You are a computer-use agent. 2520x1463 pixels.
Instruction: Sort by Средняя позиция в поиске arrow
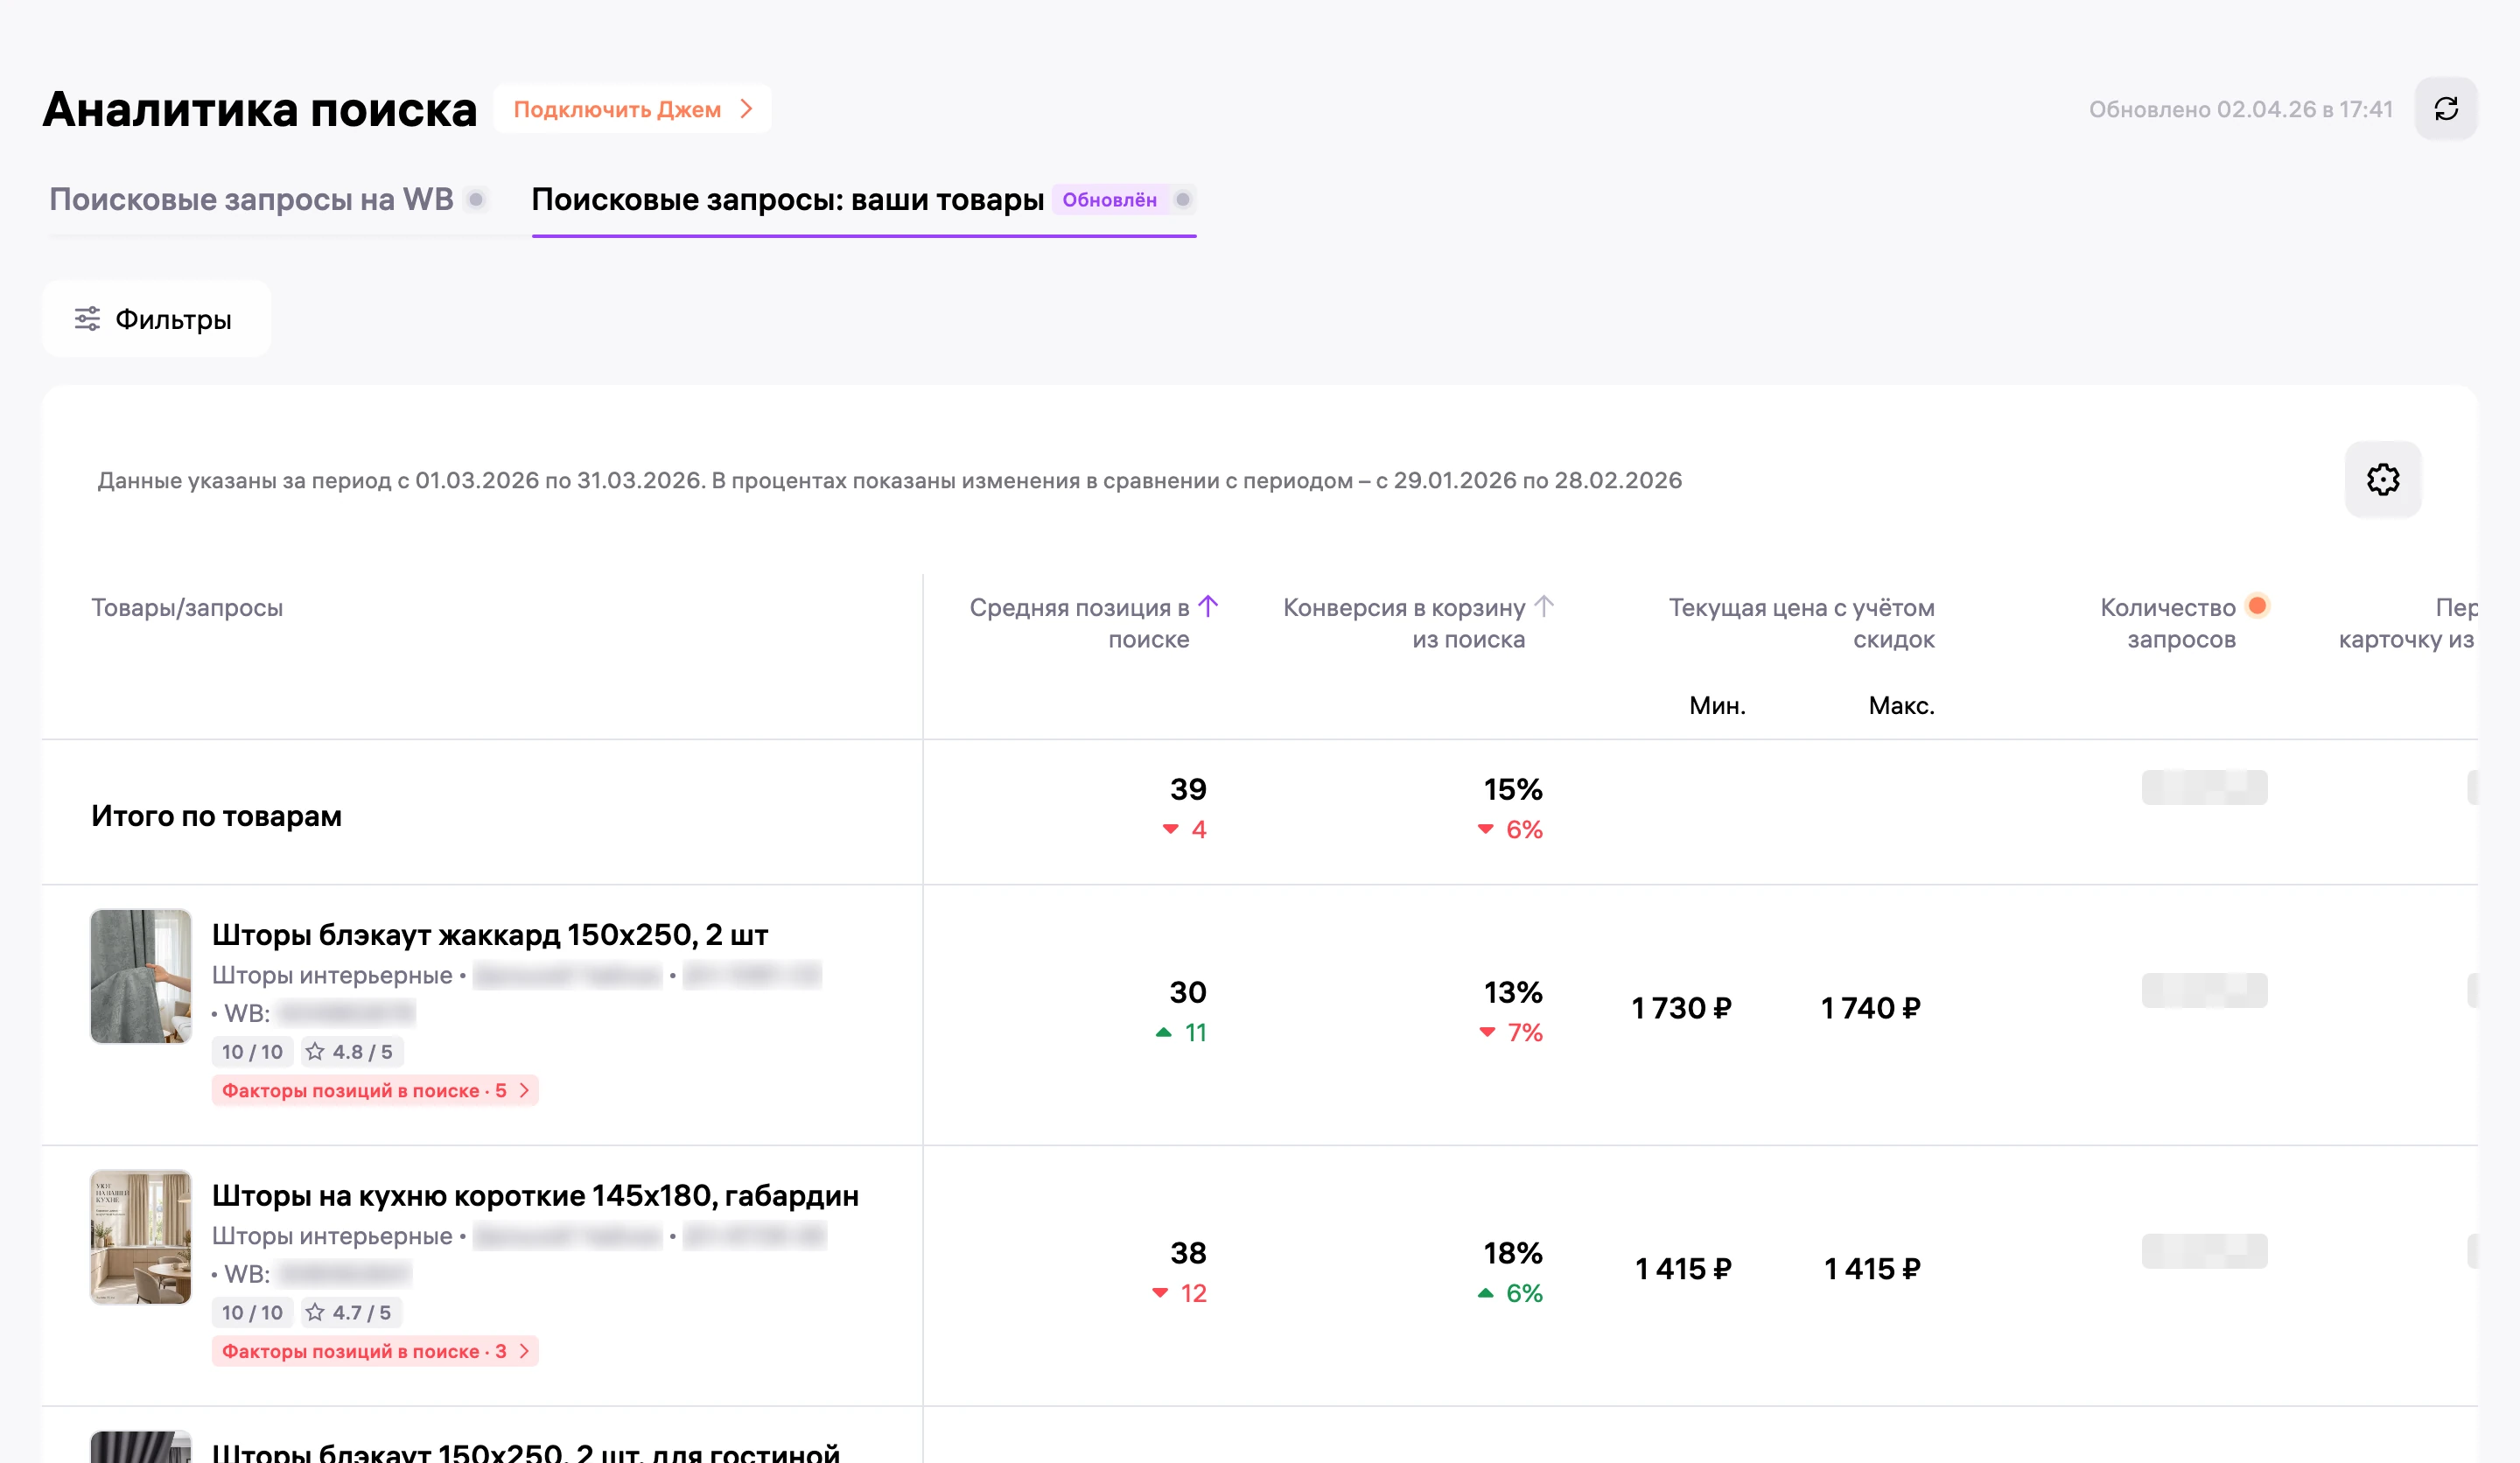[1208, 606]
